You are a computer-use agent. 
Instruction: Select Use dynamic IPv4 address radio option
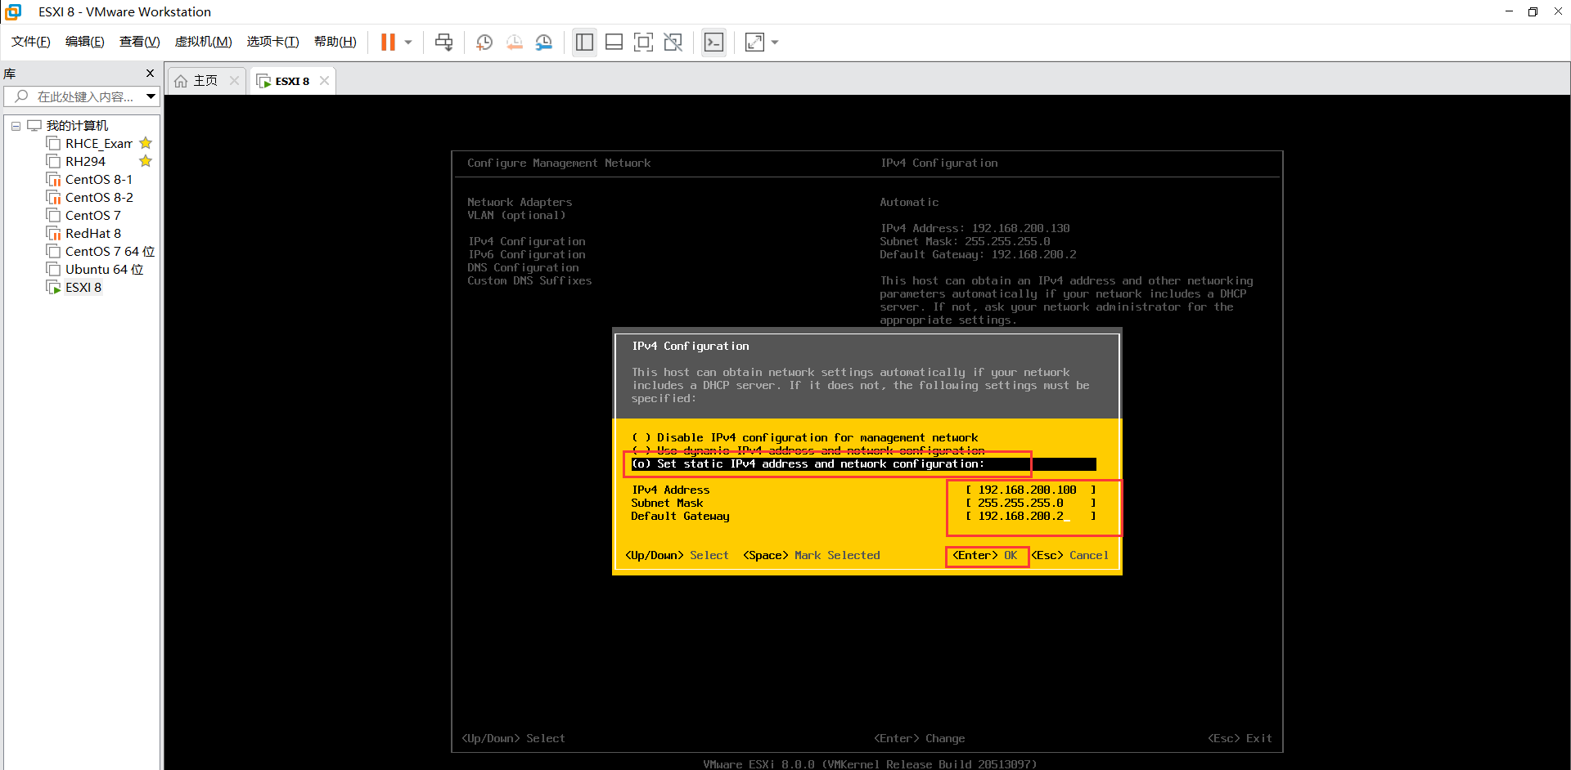tap(808, 451)
